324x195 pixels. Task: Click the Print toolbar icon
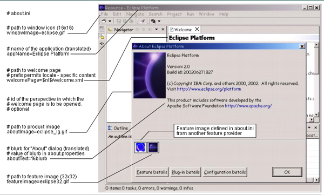coord(131,21)
